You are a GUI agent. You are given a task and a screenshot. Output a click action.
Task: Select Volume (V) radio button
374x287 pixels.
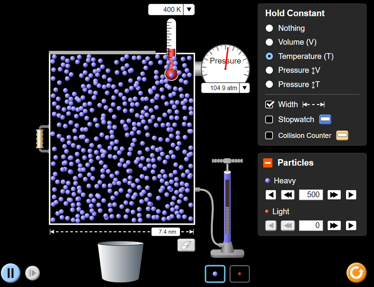pyautogui.click(x=269, y=42)
